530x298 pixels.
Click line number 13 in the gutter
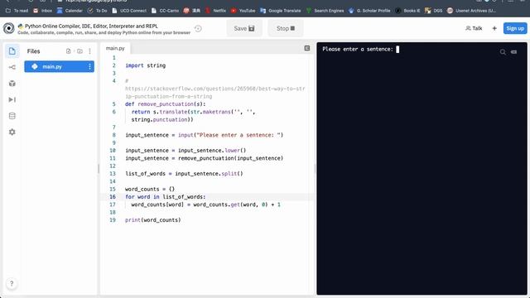point(113,174)
